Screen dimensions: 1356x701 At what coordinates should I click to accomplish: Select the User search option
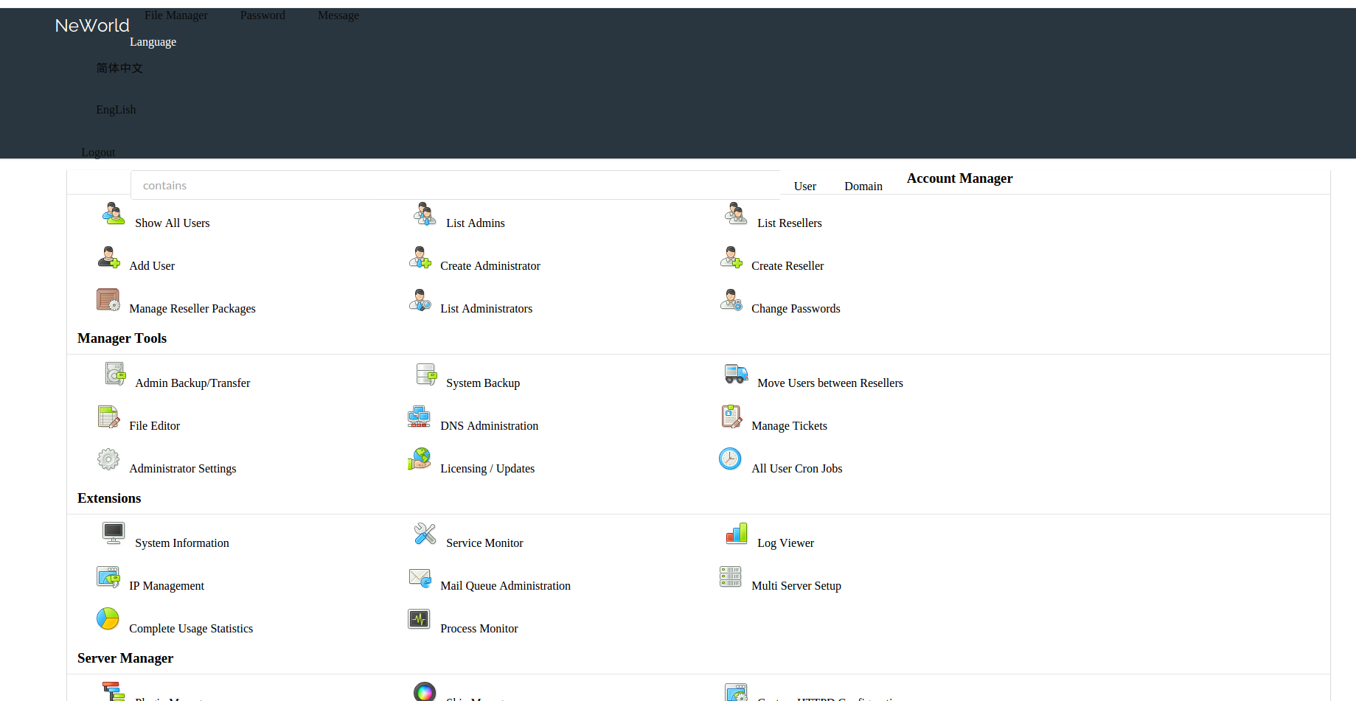(804, 186)
